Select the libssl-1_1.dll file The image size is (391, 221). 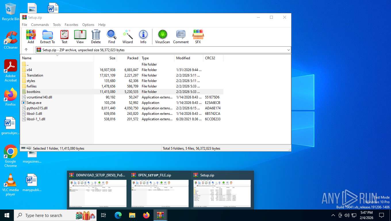(122, 119)
